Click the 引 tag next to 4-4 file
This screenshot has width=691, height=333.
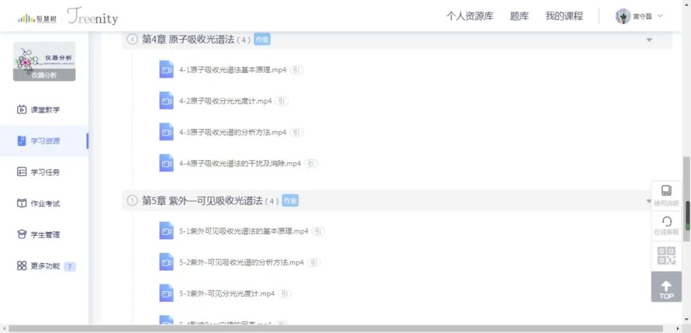tap(311, 164)
